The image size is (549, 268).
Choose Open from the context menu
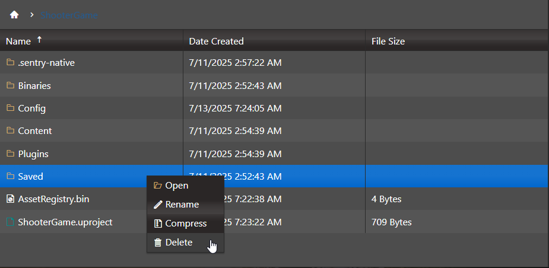tap(185, 186)
